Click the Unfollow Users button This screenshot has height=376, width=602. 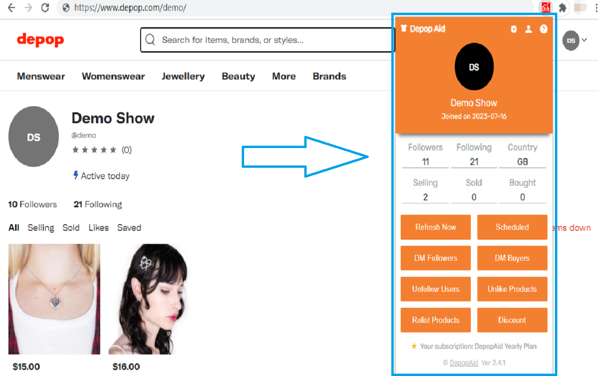pyautogui.click(x=436, y=289)
